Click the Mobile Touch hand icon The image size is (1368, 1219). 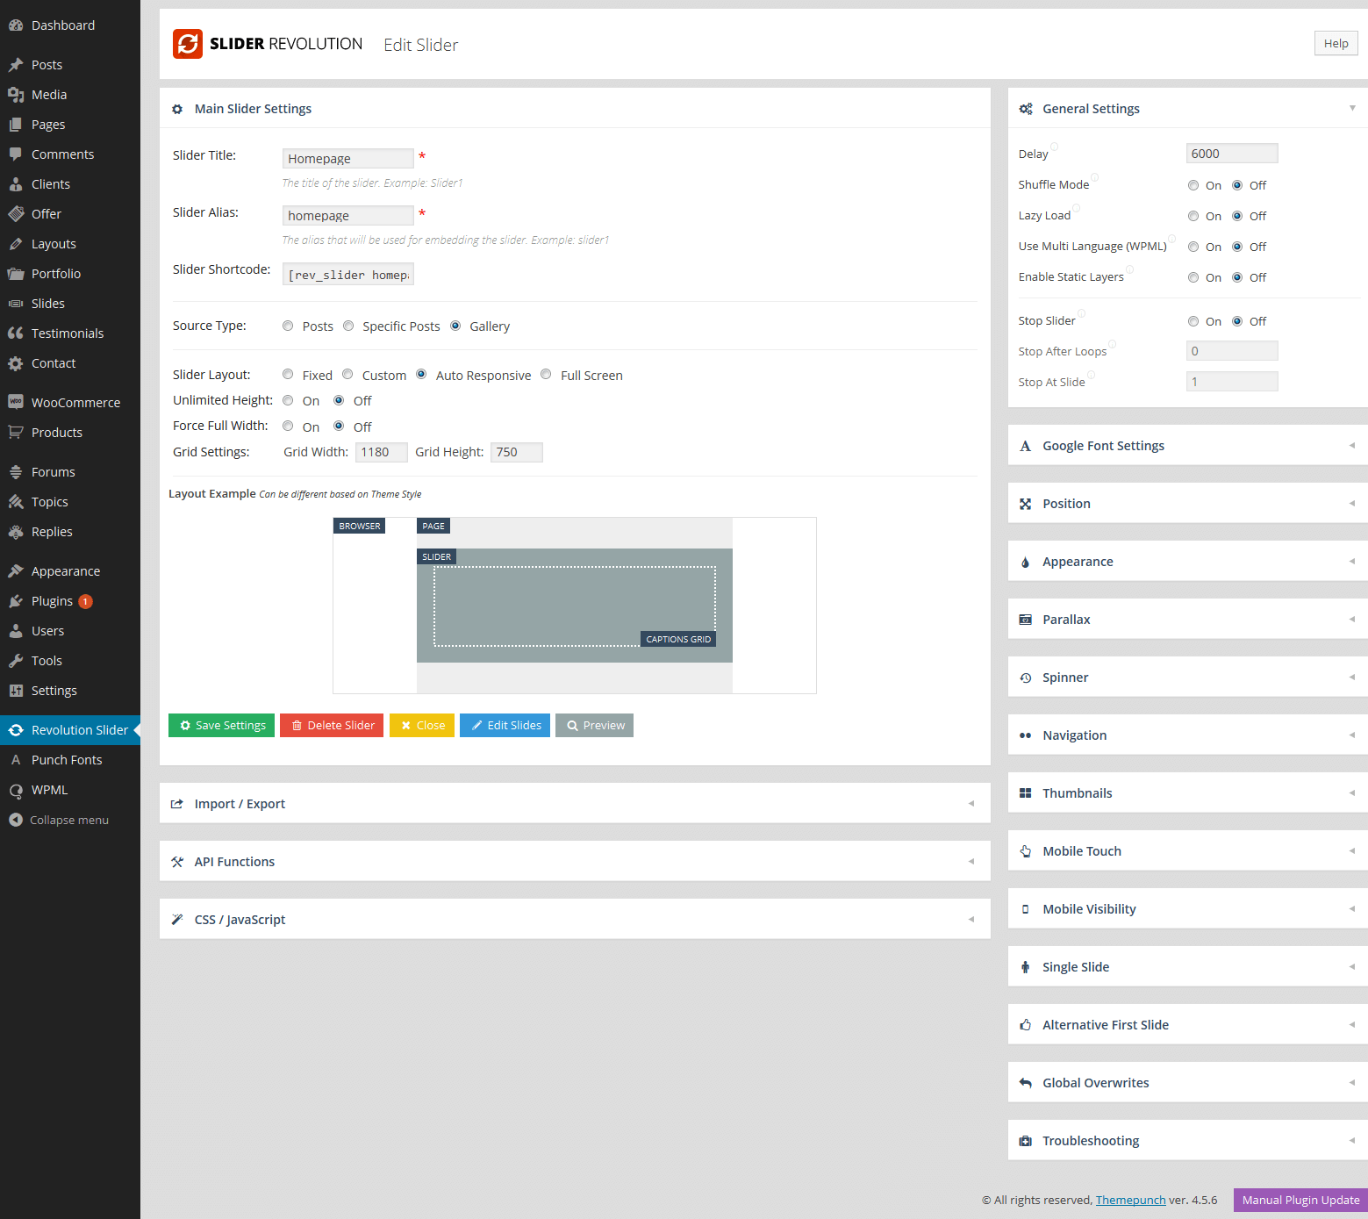click(1025, 851)
